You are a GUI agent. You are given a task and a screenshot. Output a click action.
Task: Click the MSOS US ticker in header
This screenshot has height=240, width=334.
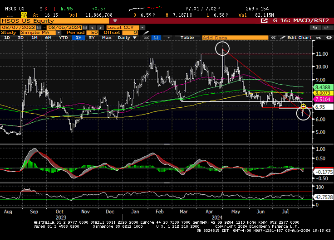coord(15,9)
